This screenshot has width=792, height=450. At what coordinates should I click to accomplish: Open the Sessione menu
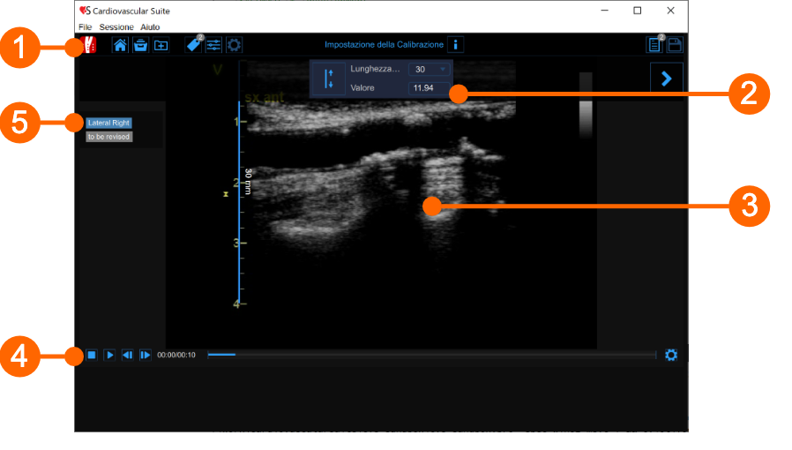(x=116, y=27)
